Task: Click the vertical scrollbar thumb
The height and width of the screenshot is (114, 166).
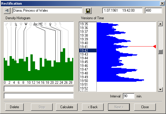Action: pos(160,52)
